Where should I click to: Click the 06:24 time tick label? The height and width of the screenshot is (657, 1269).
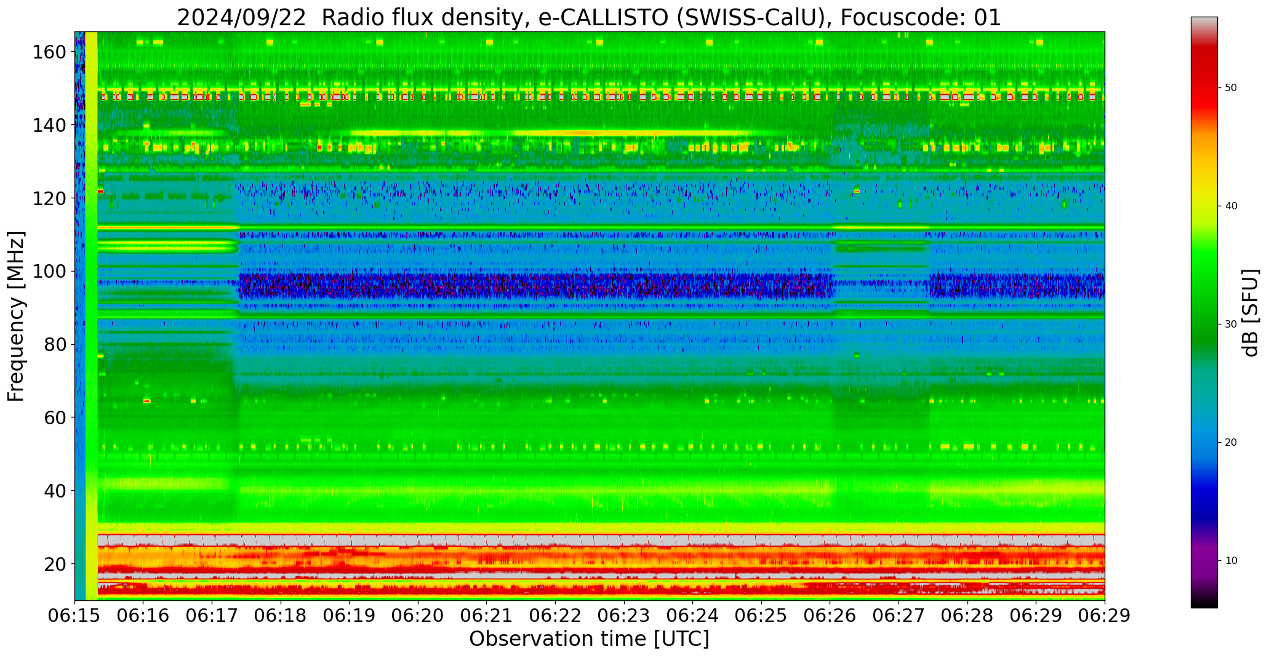(x=692, y=616)
